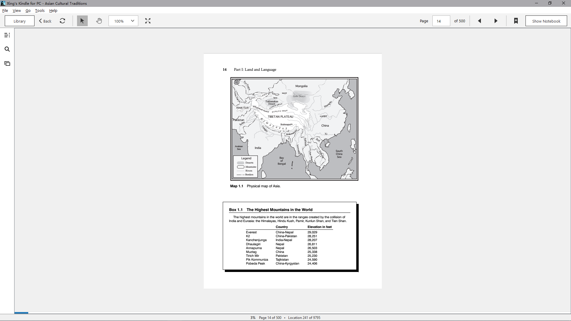Restore down the Kindle window

pos(550,3)
